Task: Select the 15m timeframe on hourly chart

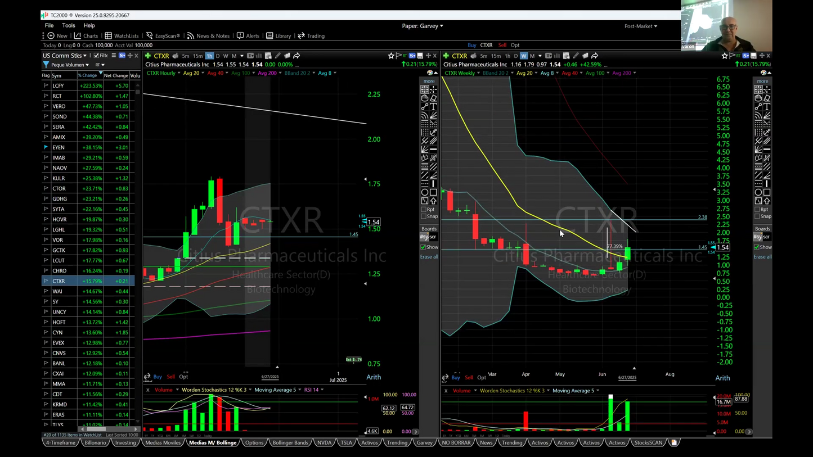Action: 197,56
